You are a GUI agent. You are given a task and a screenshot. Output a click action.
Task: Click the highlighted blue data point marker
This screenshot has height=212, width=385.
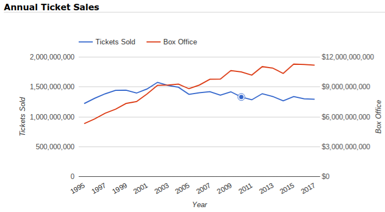[241, 97]
